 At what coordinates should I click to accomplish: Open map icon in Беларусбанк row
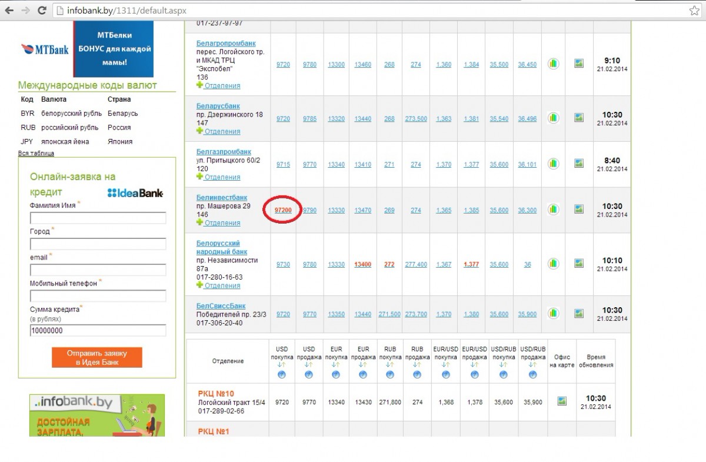[579, 118]
